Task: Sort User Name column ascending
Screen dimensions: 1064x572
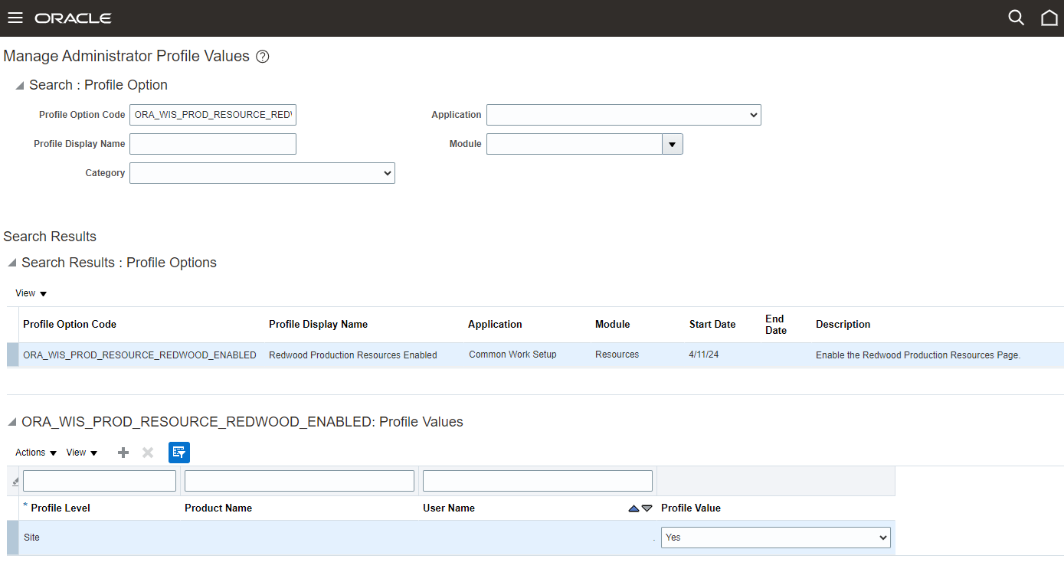Action: (x=633, y=508)
